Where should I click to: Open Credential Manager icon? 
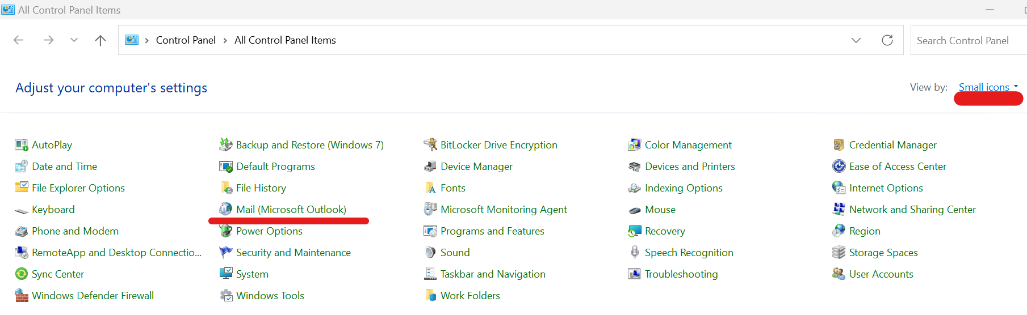pyautogui.click(x=839, y=145)
